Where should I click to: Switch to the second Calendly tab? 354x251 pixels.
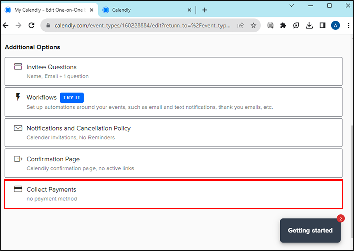coord(147,10)
